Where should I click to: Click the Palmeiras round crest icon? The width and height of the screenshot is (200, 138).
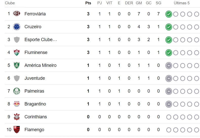tap(17, 91)
